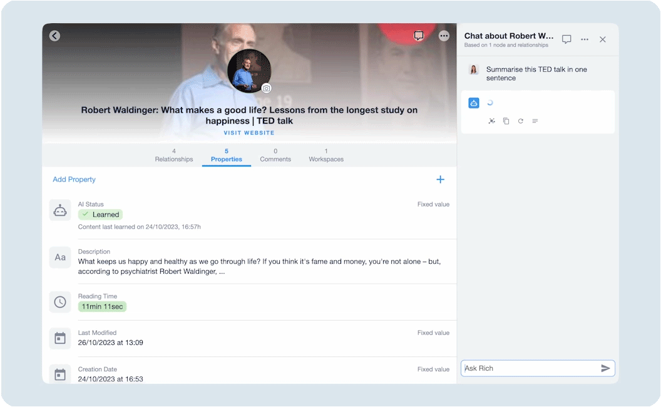
Task: Send the message with the paper plane icon
Action: pos(605,368)
